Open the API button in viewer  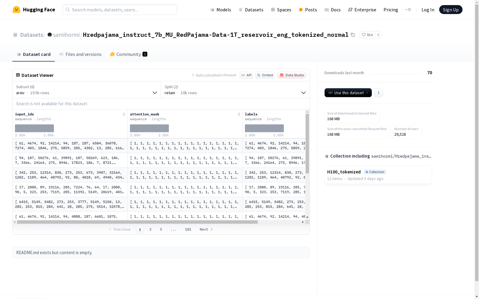tap(246, 75)
